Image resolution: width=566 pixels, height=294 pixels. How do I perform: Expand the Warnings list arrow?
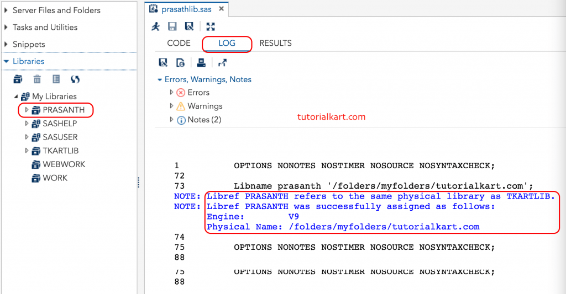(171, 106)
